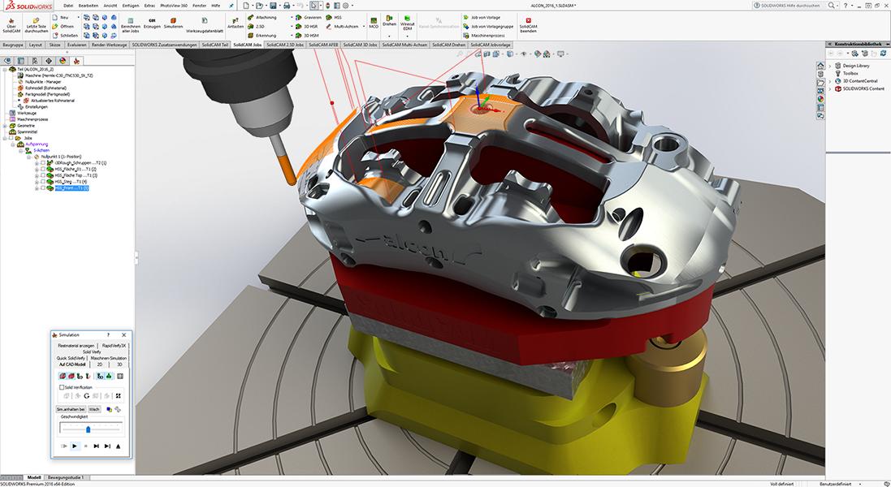This screenshot has width=891, height=487.
Task: Skip simulation to next step
Action: pos(96,446)
